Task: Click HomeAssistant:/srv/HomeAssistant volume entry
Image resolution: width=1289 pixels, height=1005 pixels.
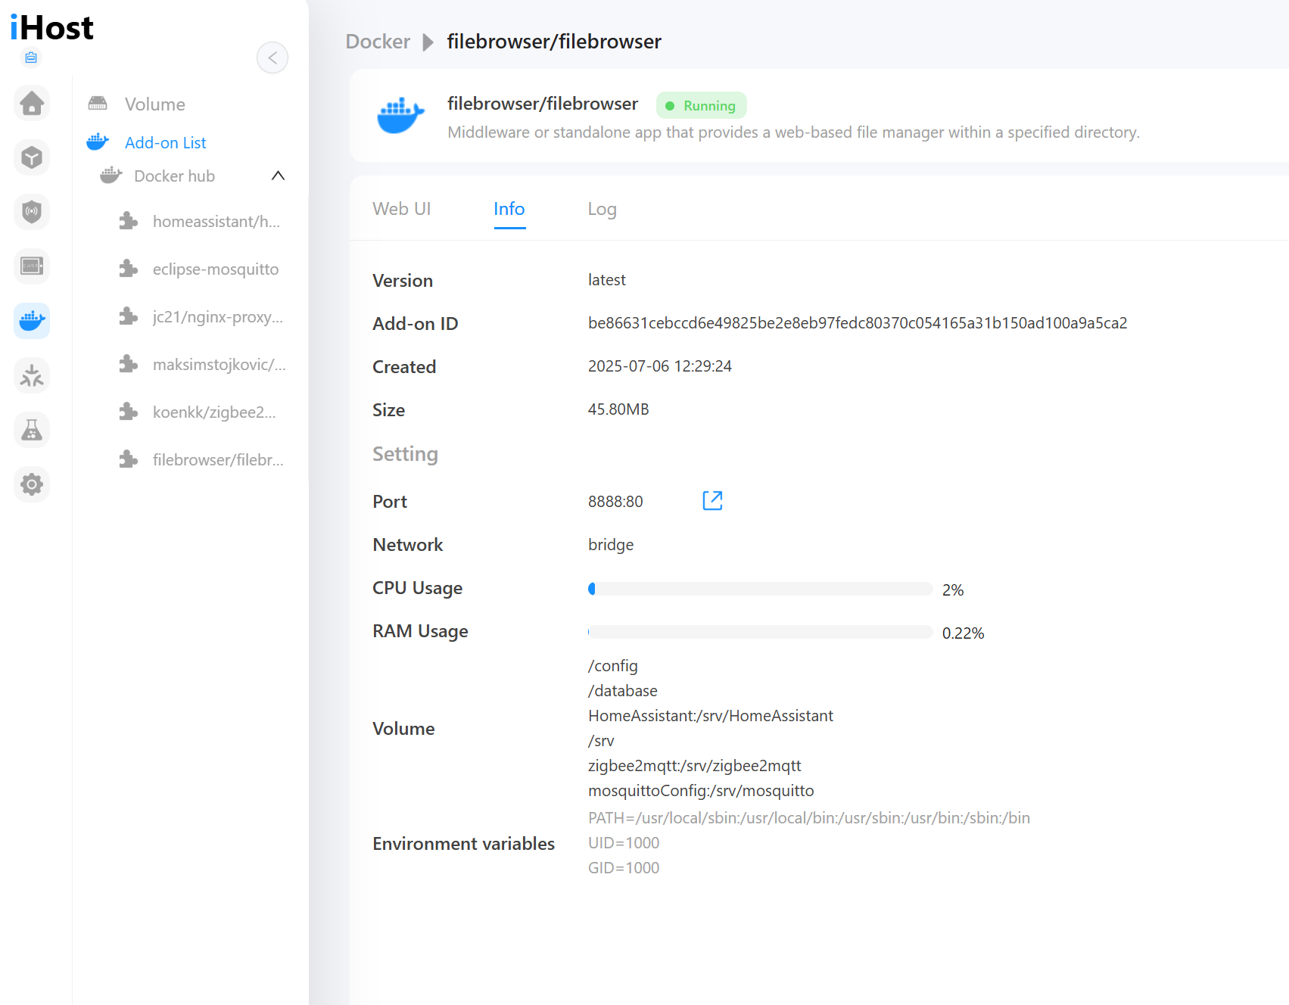Action: coord(711,716)
